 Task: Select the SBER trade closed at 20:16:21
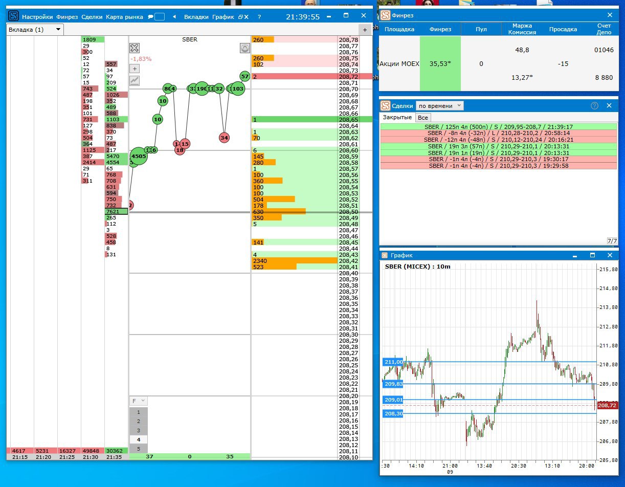(x=499, y=140)
